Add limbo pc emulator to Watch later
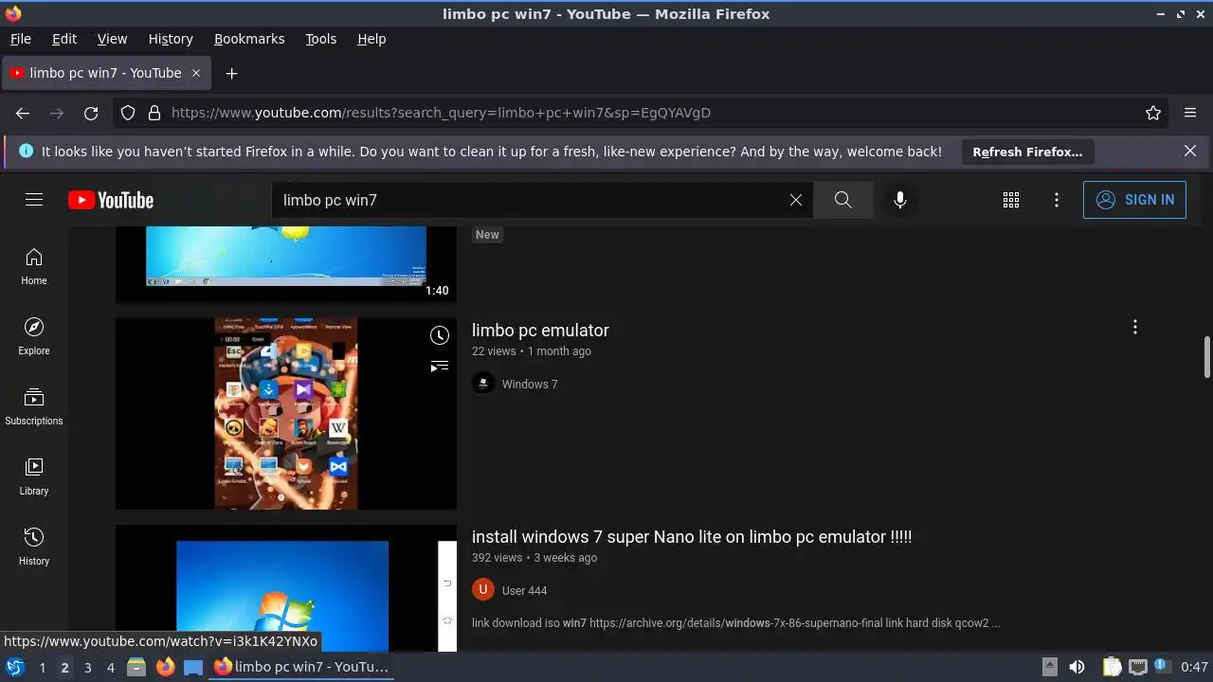Viewport: 1213px width, 682px height. click(439, 334)
